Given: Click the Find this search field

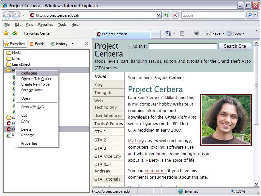Looking at the screenshot, I should click(182, 46).
